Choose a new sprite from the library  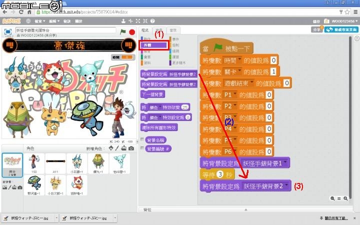tap(111, 148)
